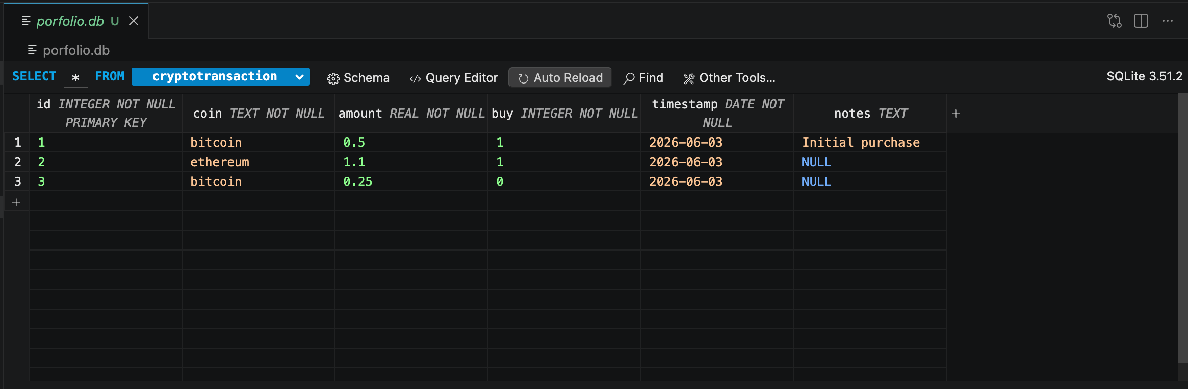Click the timestamp cell in row 2
This screenshot has width=1188, height=389.
point(717,162)
